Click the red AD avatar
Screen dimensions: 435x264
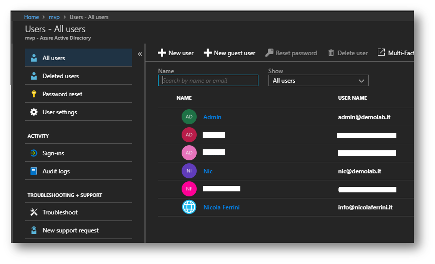click(189, 135)
